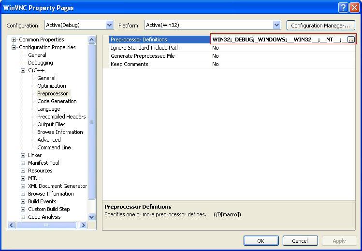Select the Keep Comments property

[x=160, y=64]
